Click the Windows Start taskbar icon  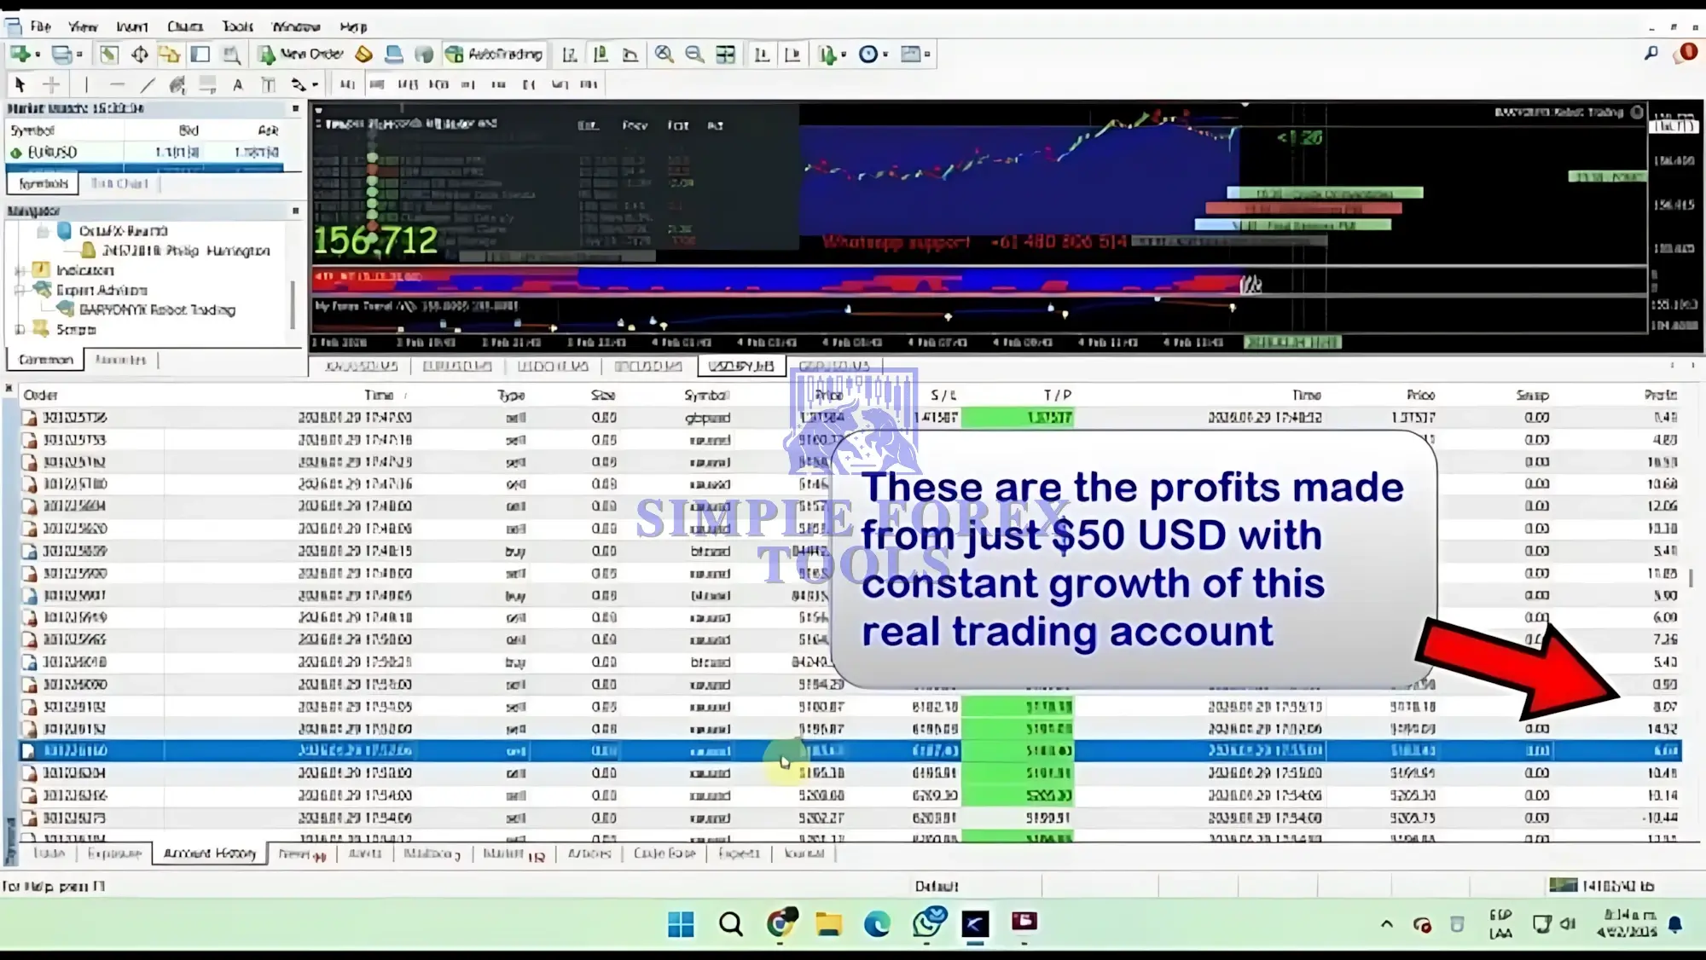681,923
